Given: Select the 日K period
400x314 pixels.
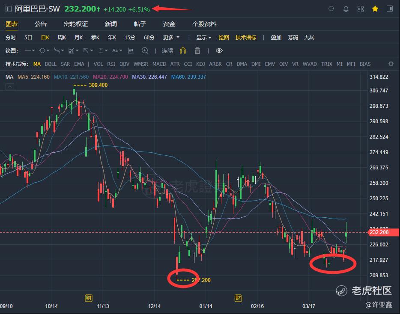Looking at the screenshot, I should pos(45,38).
